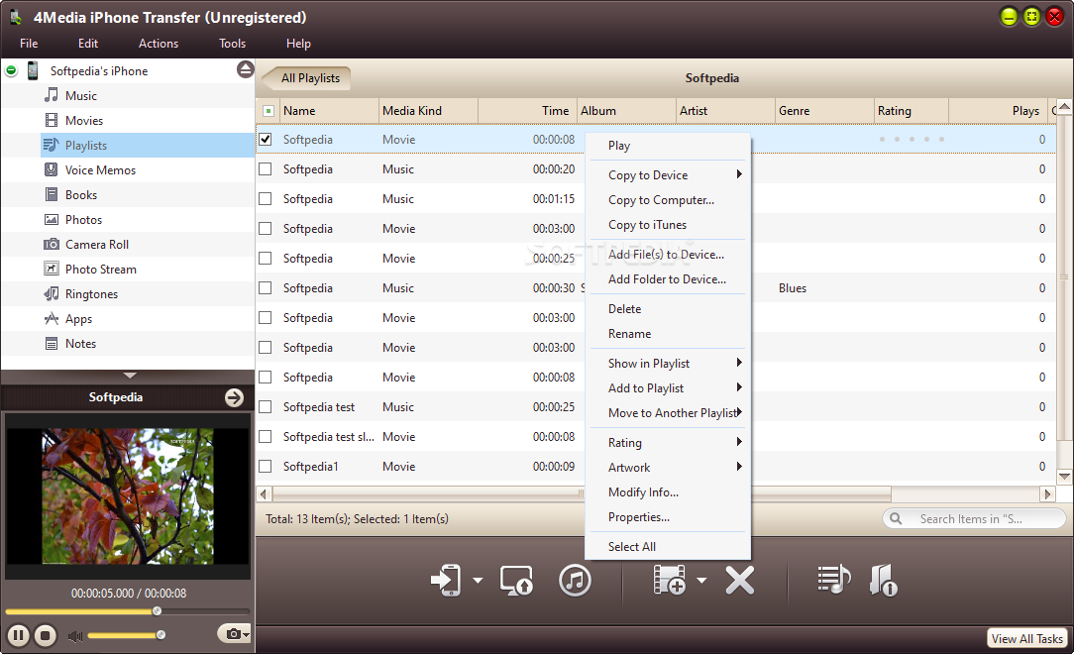Check the Softpedia Music 00:00:30 row checkbox
The image size is (1074, 654).
point(266,288)
